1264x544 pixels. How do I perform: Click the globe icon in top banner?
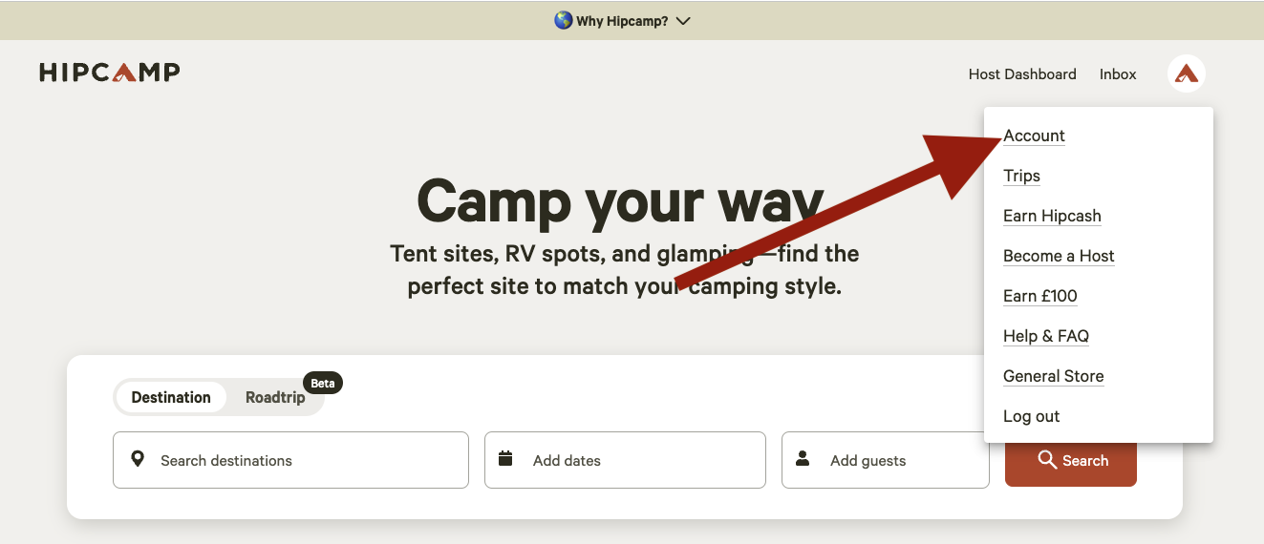pos(564,20)
